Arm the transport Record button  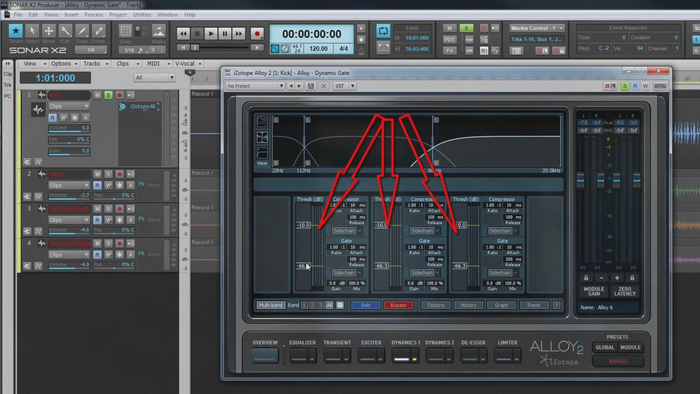click(257, 34)
